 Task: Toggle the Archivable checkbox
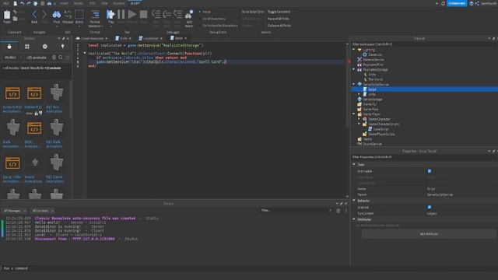click(430, 171)
